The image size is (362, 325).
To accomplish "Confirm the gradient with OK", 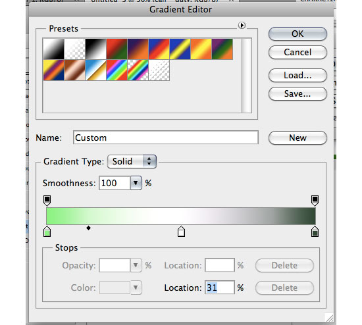I will click(x=297, y=34).
